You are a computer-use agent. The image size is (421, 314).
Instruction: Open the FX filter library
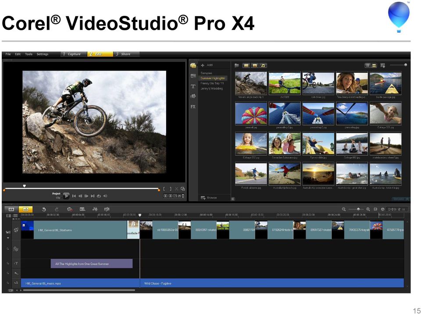(x=193, y=107)
